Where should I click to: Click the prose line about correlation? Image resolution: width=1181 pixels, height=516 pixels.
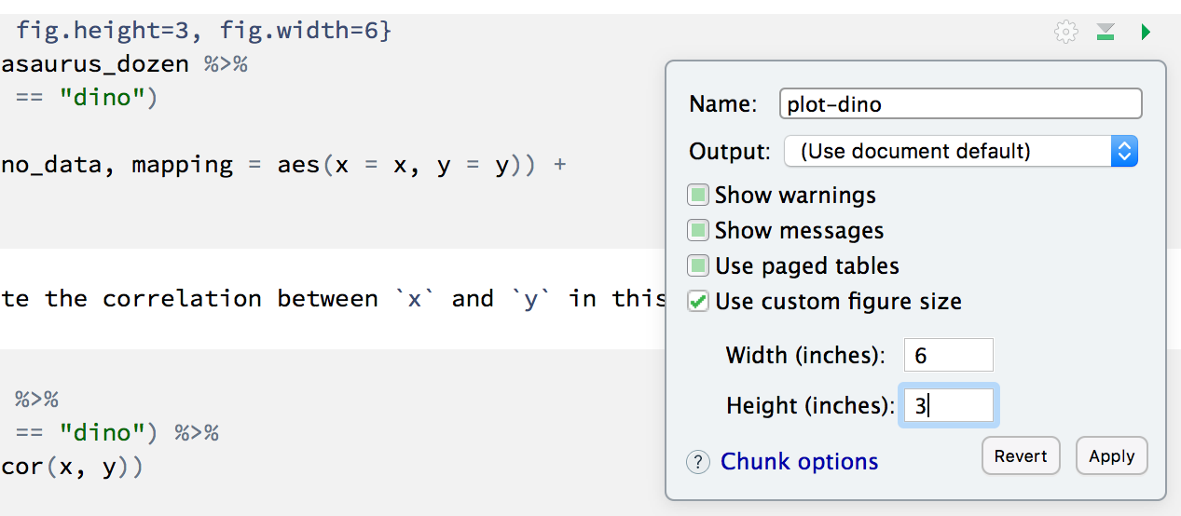coord(326,299)
